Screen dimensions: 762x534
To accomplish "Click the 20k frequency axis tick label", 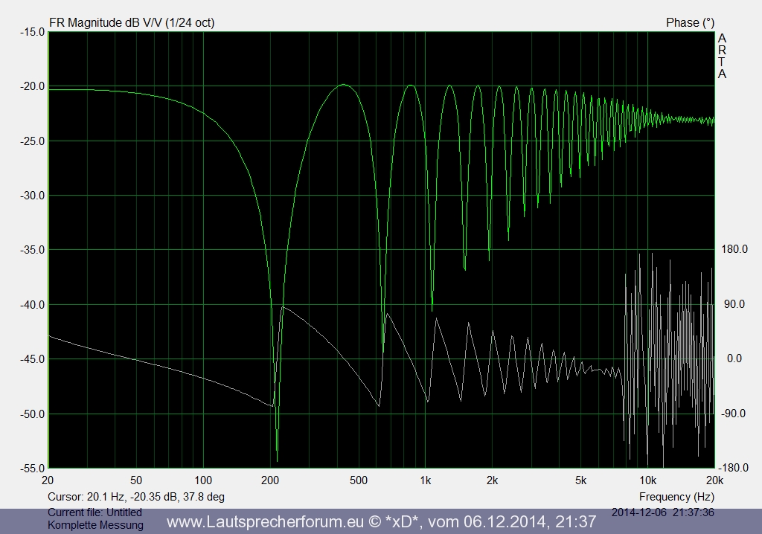I will pyautogui.click(x=713, y=480).
